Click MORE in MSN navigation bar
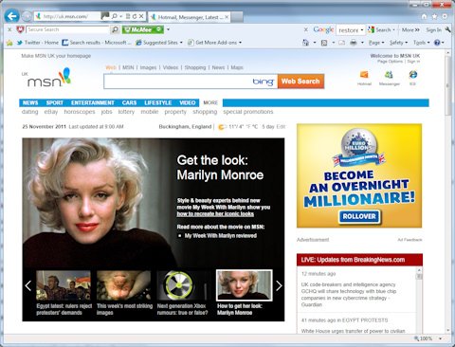The image size is (455, 347). 210,103
